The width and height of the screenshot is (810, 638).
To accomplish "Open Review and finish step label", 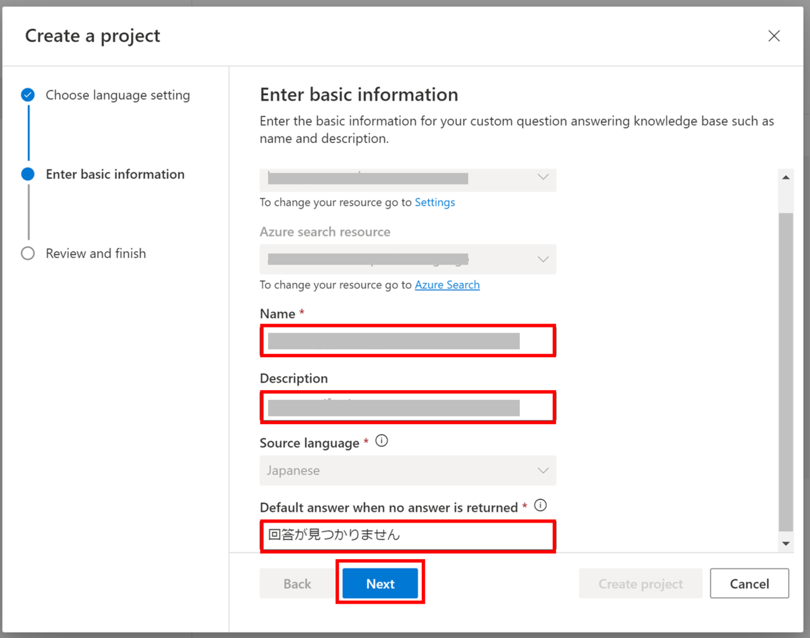I will 96,253.
